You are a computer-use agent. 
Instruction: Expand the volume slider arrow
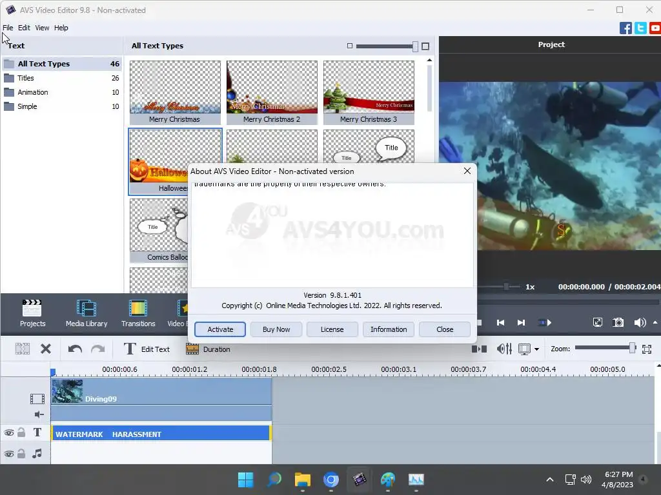coord(655,322)
